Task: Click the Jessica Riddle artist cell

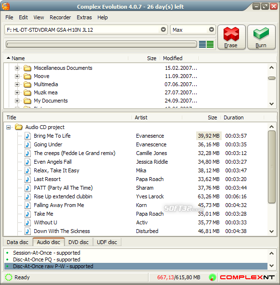Action: [152, 162]
